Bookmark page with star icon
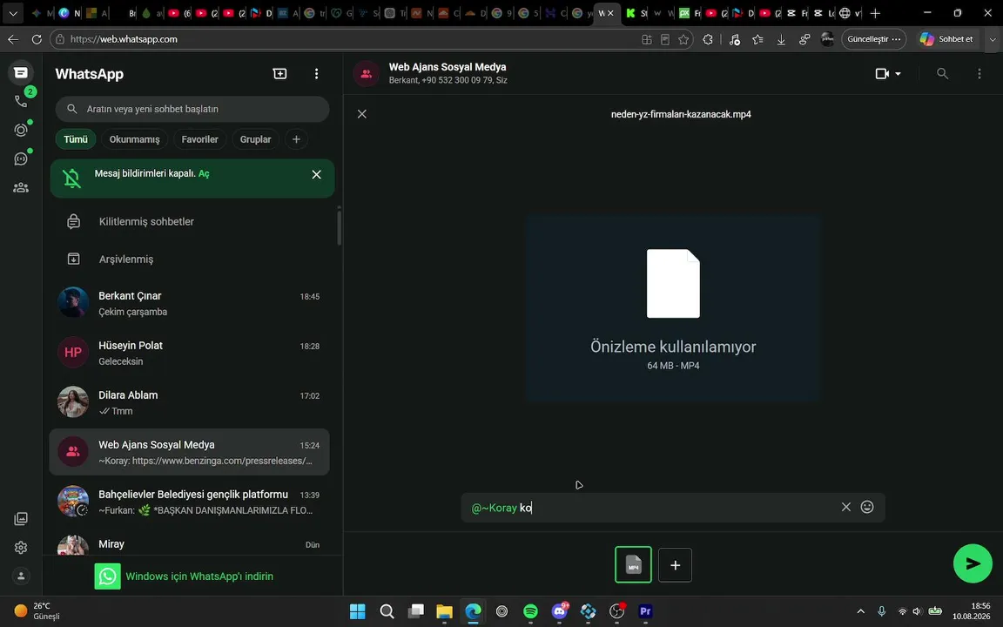 tap(683, 39)
